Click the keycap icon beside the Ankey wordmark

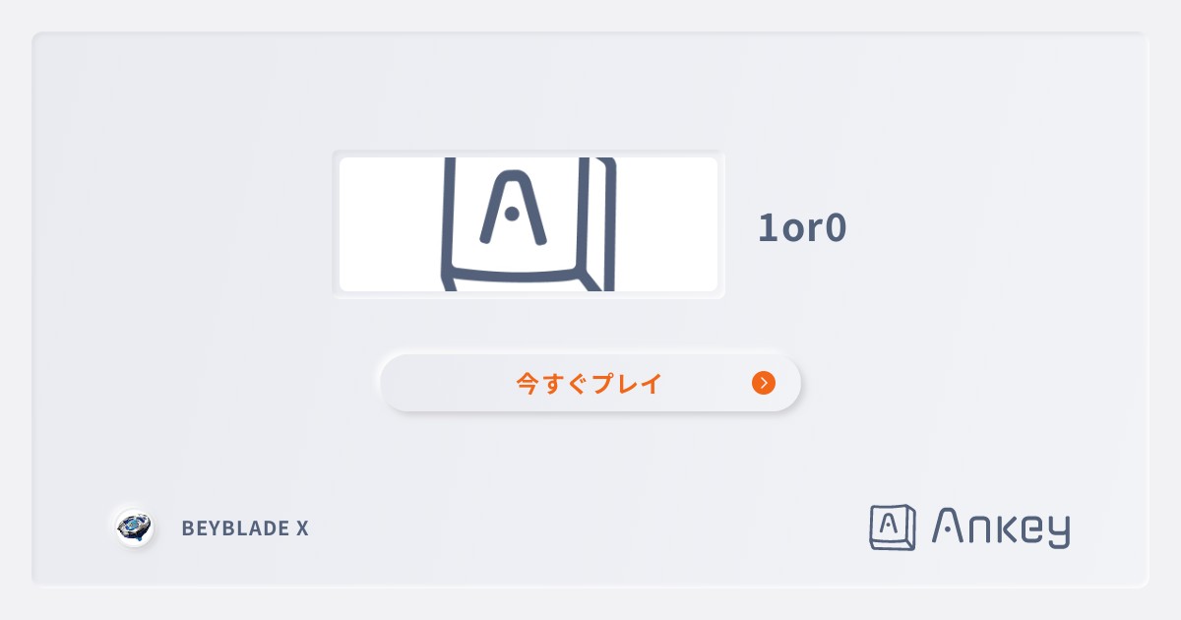pyautogui.click(x=892, y=527)
